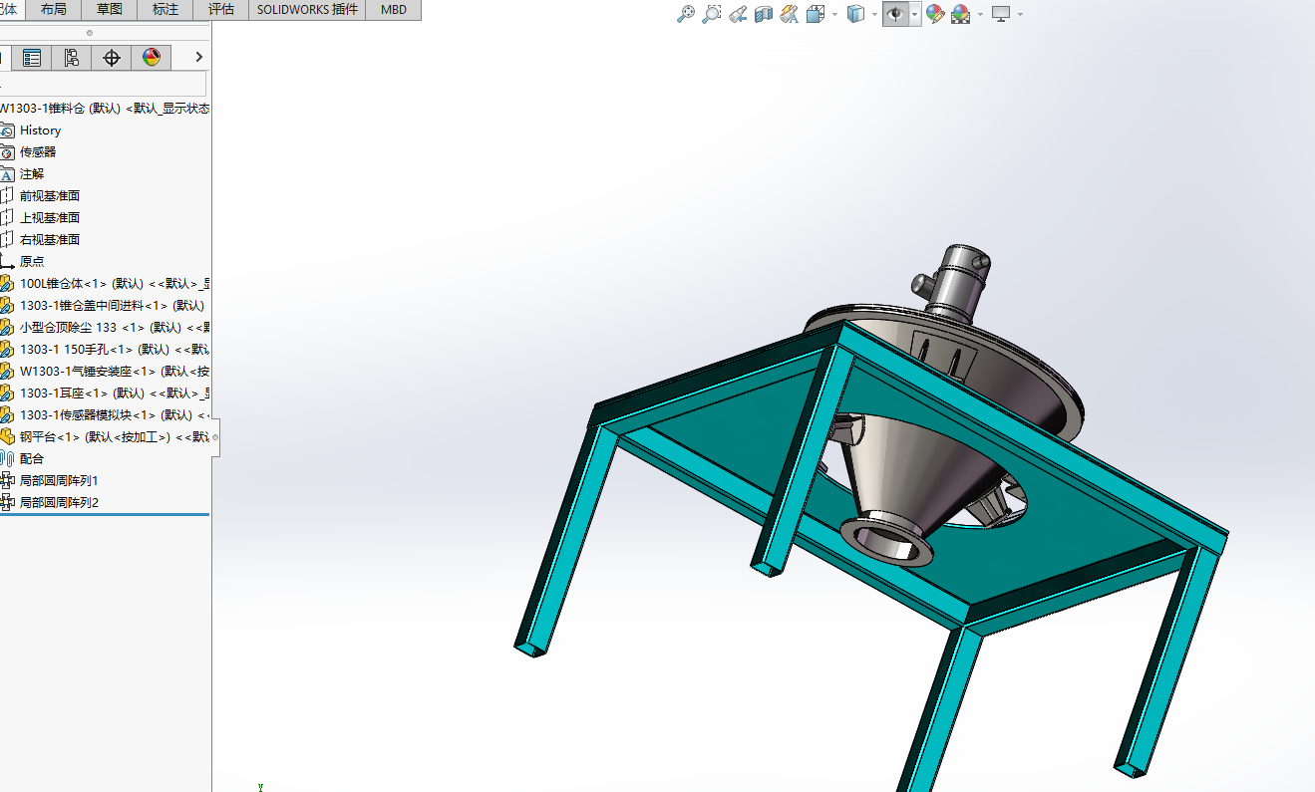Select the 原点 origin item

(32, 262)
